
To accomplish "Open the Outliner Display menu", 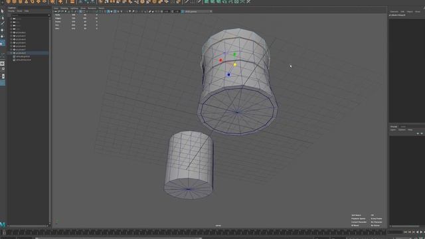I will 11,11.
